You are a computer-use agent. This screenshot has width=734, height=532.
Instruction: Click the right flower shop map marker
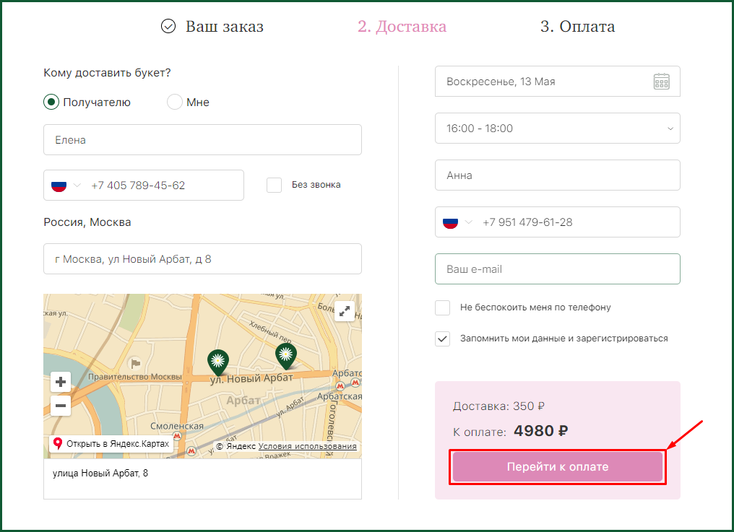pos(286,354)
